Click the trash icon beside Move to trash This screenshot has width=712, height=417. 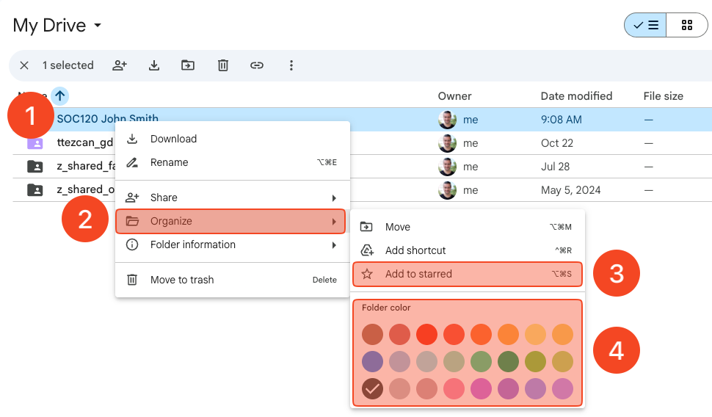point(132,280)
